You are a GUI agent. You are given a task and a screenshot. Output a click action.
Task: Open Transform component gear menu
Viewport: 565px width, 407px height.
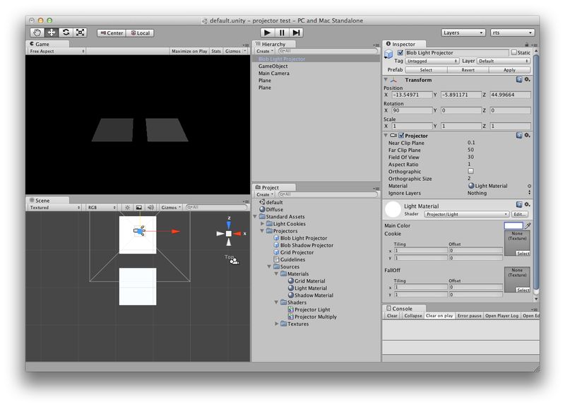pos(527,79)
